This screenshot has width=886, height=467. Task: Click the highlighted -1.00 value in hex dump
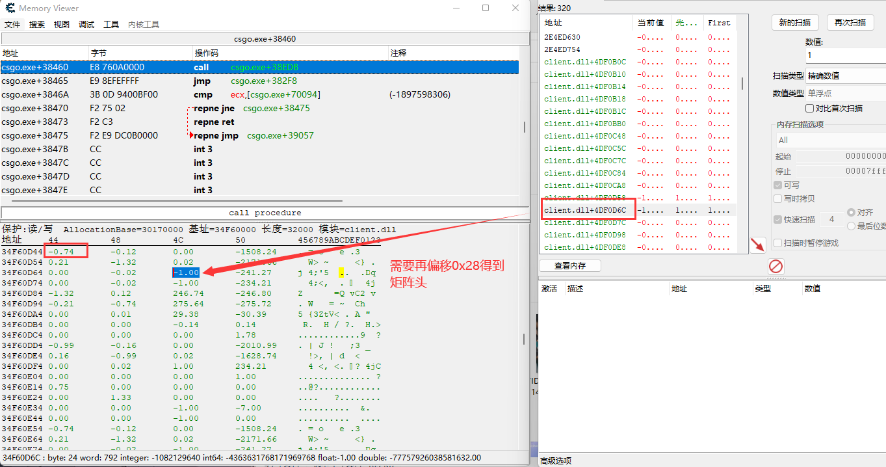tap(186, 273)
